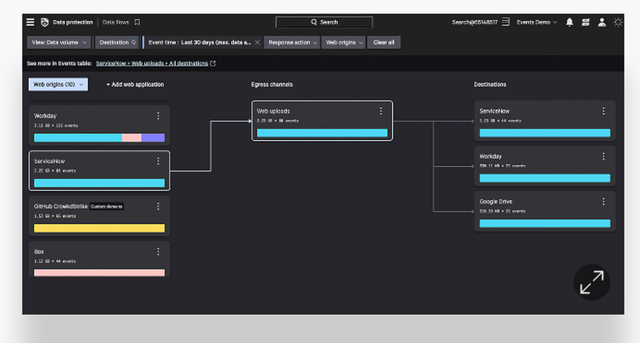Click the CrowdStrike falcon logo icon

click(45, 22)
